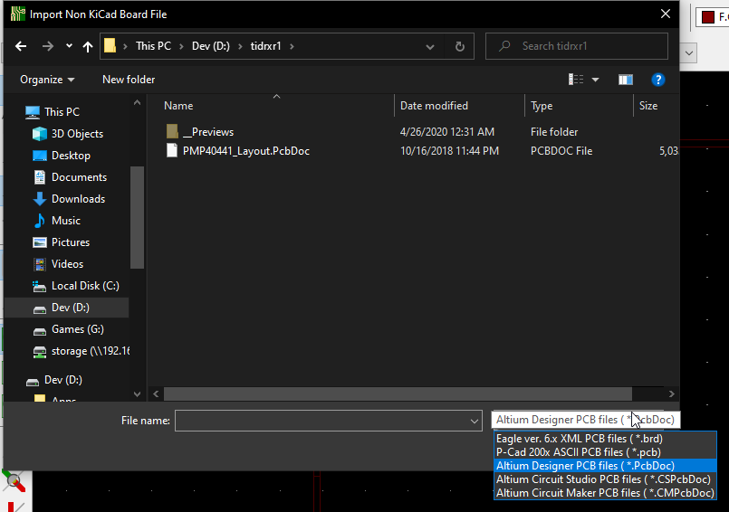Choose Altium Circuit Maker PCB files
This screenshot has width=729, height=512.
click(605, 492)
